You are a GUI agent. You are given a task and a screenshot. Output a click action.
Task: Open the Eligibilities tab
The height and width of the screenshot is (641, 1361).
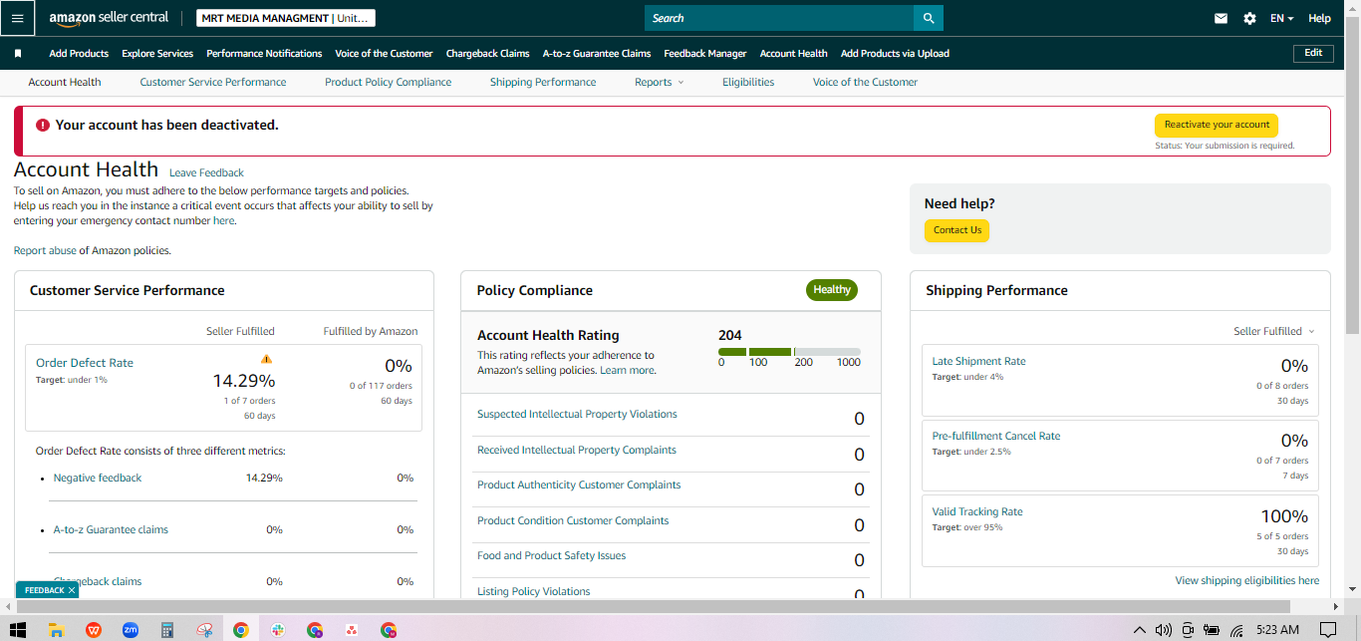point(748,82)
